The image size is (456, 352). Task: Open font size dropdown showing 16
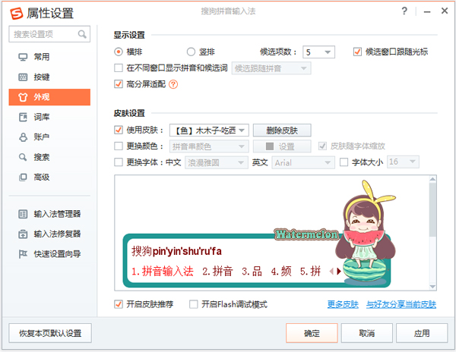(403, 162)
